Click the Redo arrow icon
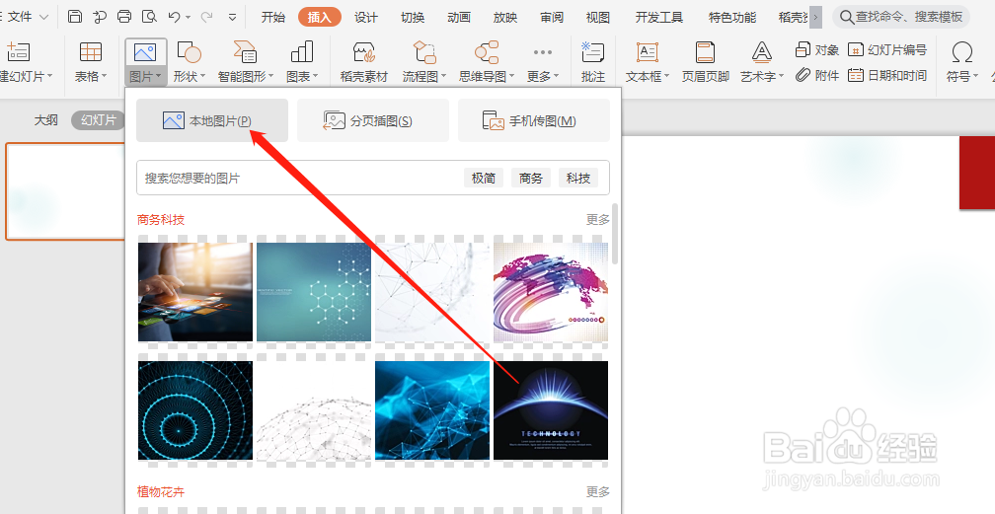This screenshot has height=514, width=995. (x=206, y=17)
